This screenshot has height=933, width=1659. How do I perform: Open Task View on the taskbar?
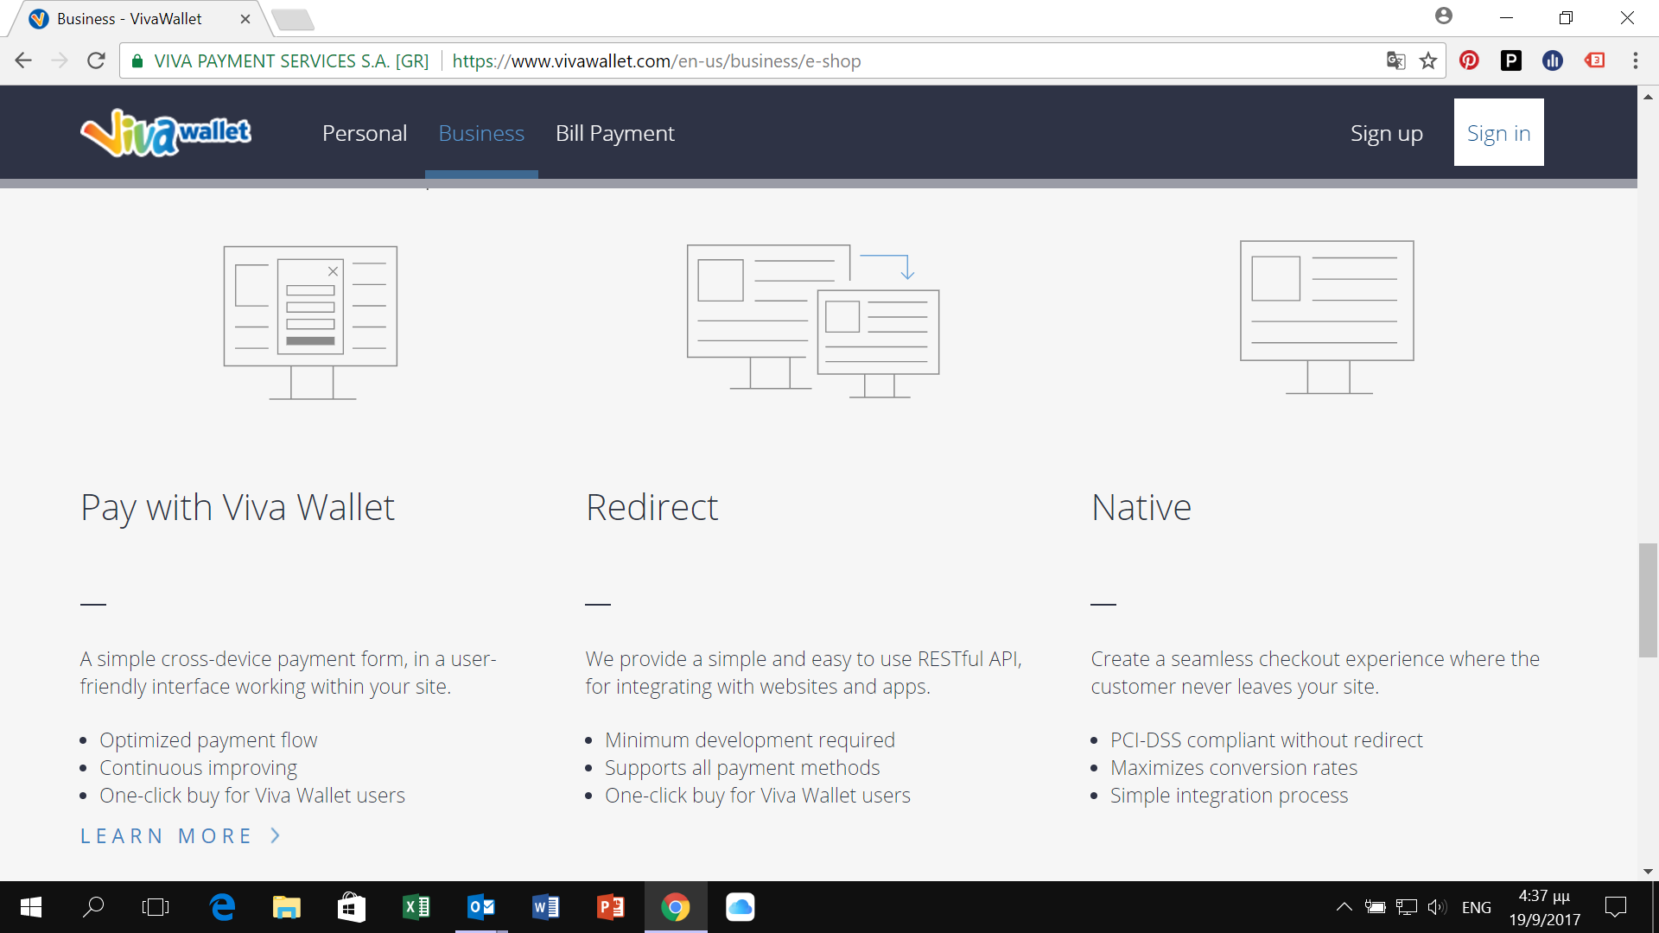coord(156,907)
